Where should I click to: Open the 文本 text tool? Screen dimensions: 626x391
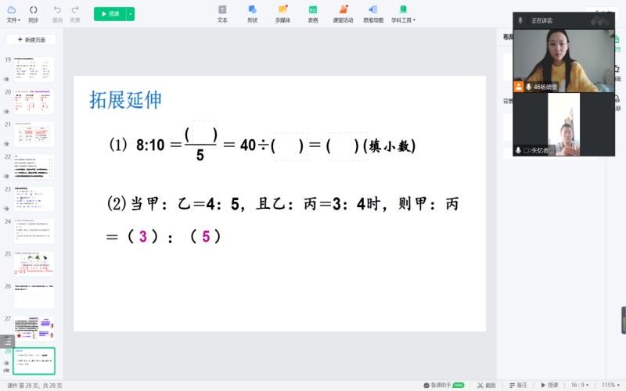(222, 13)
